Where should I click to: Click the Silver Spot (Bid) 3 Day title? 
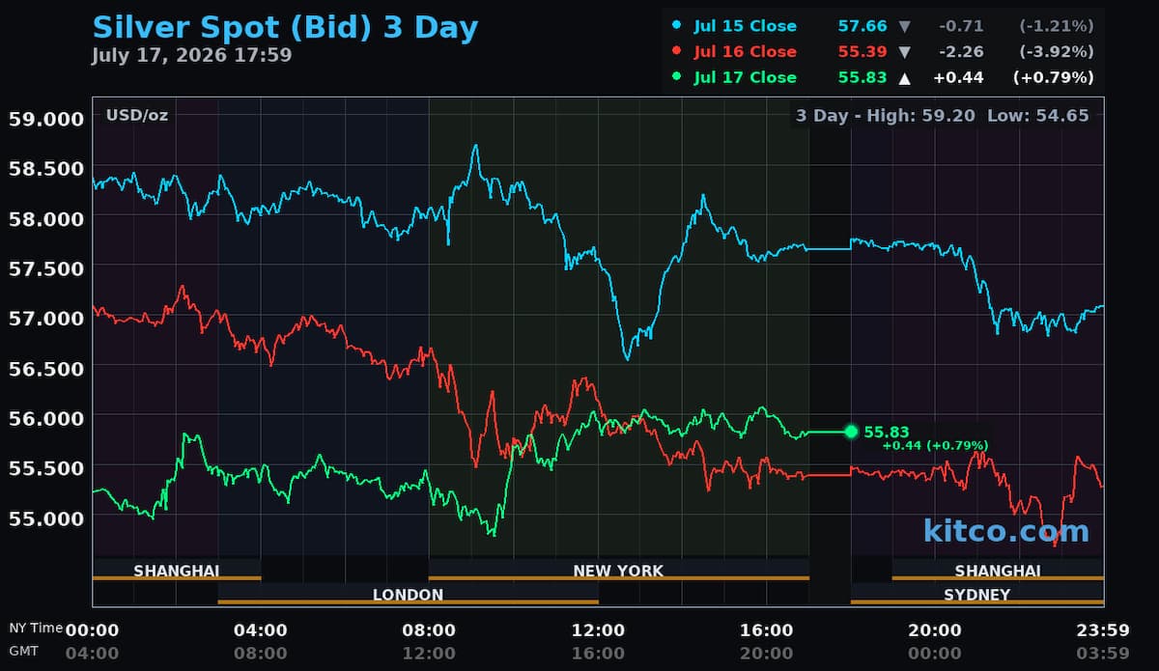point(285,28)
